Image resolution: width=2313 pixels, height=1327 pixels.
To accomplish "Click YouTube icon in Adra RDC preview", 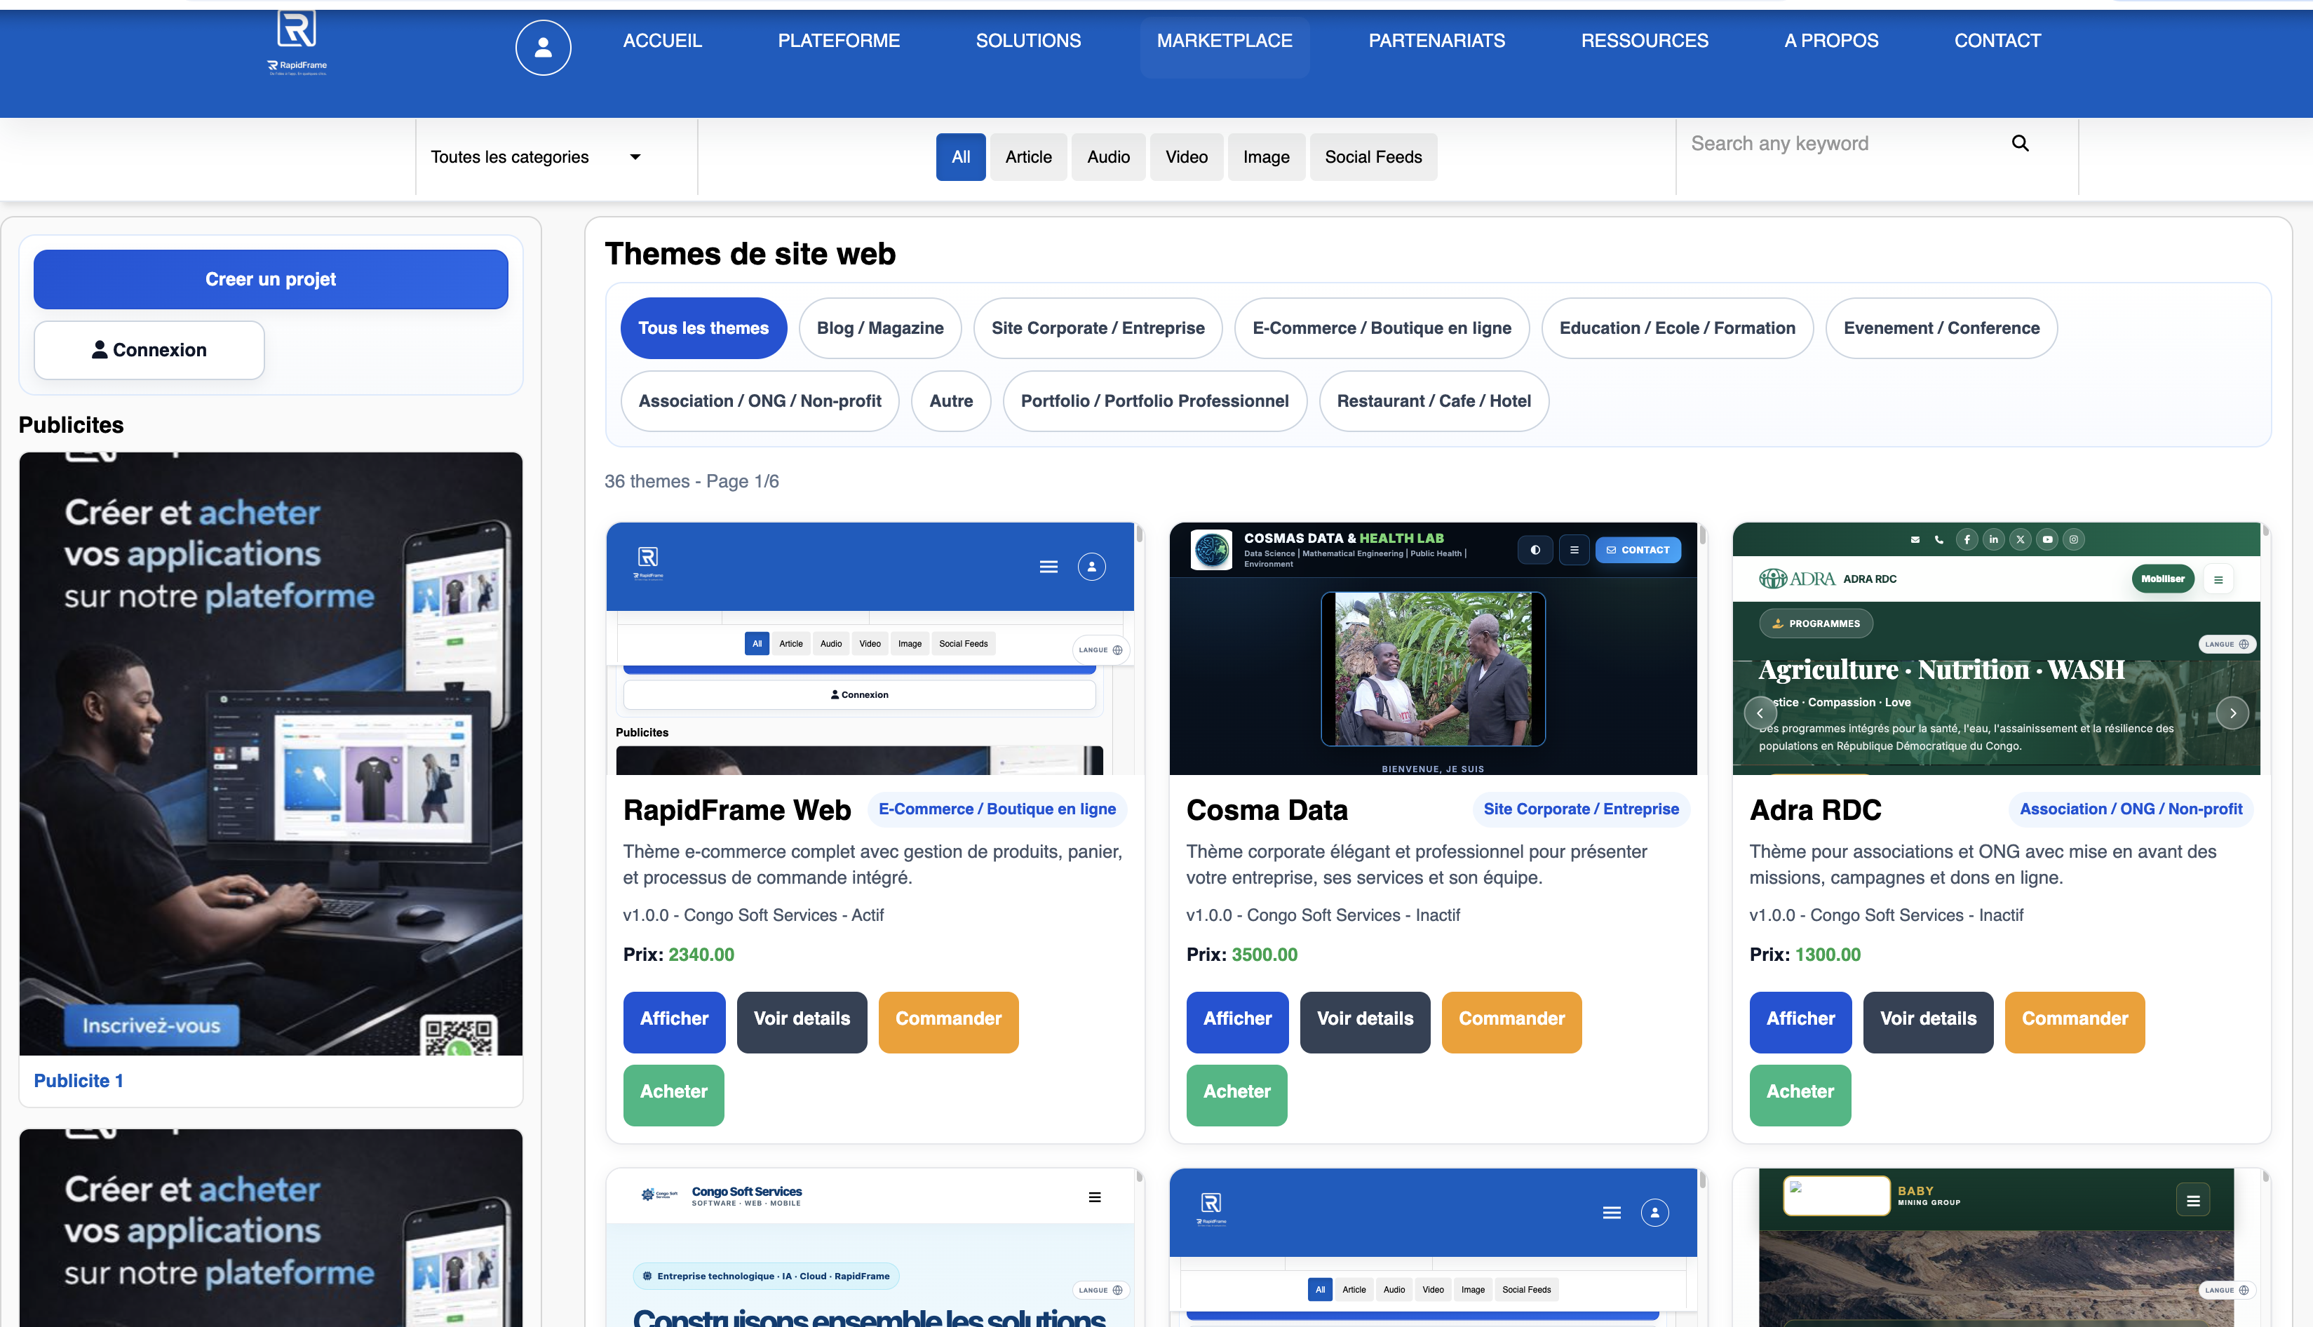I will [x=2047, y=539].
